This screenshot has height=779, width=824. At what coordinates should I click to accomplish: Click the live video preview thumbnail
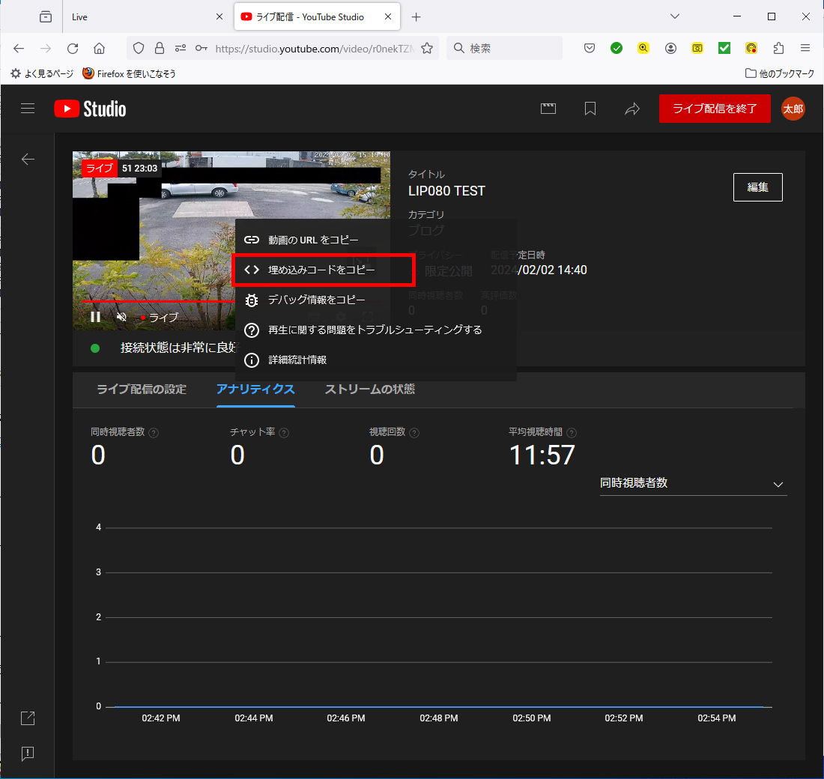(x=231, y=240)
